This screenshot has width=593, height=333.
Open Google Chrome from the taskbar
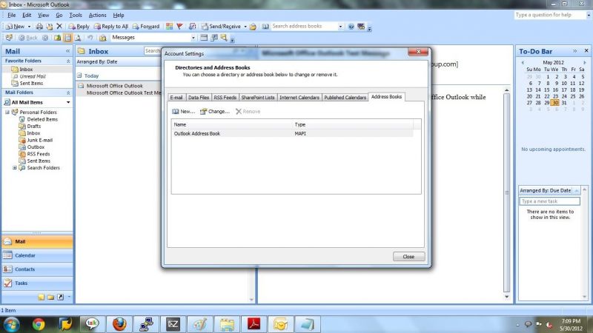pyautogui.click(x=39, y=324)
